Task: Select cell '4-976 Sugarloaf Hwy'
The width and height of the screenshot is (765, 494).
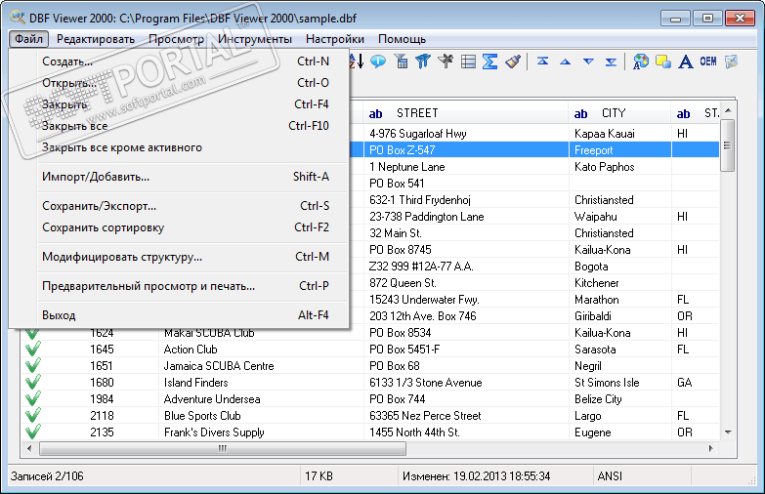Action: 466,134
